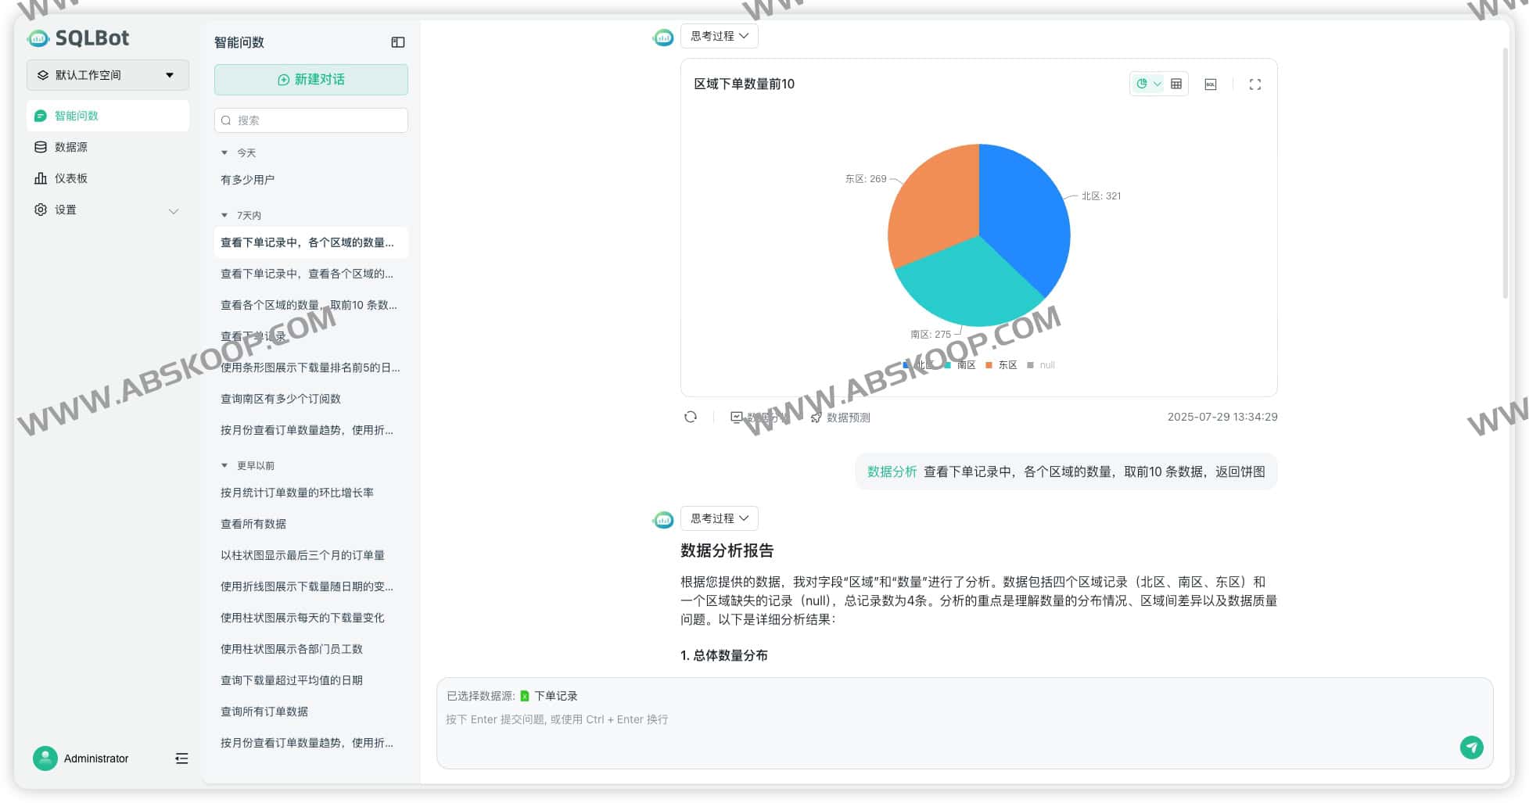Open the 默认工作空间 workspace dropdown
Image resolution: width=1529 pixels, height=803 pixels.
107,74
